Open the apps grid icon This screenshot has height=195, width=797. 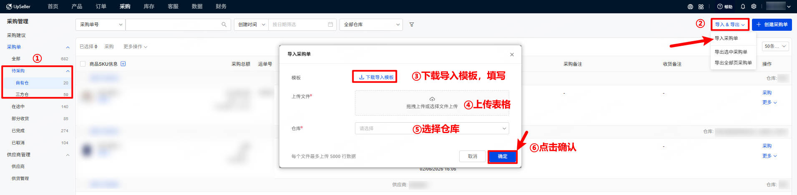pos(701,7)
